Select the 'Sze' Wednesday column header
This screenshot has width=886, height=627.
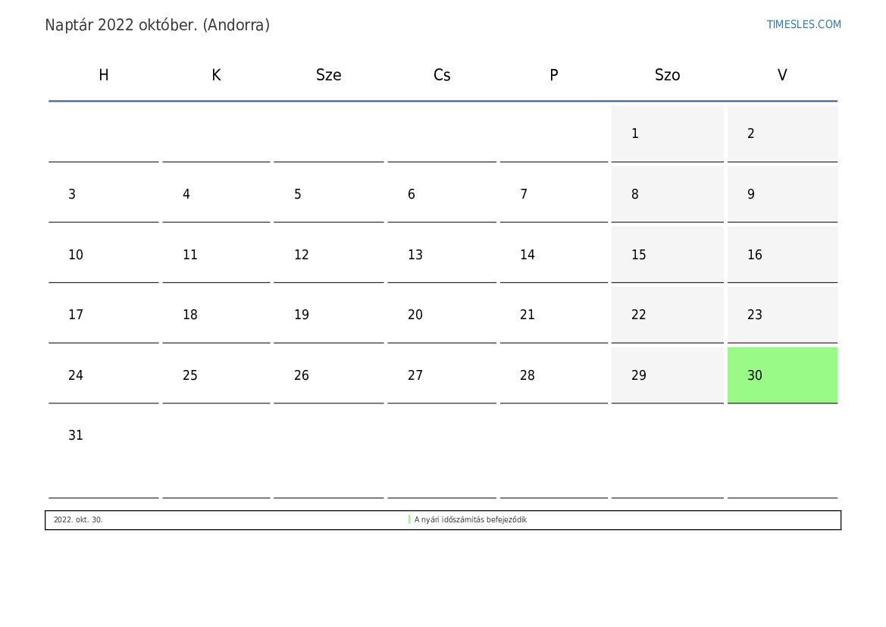[x=328, y=75]
